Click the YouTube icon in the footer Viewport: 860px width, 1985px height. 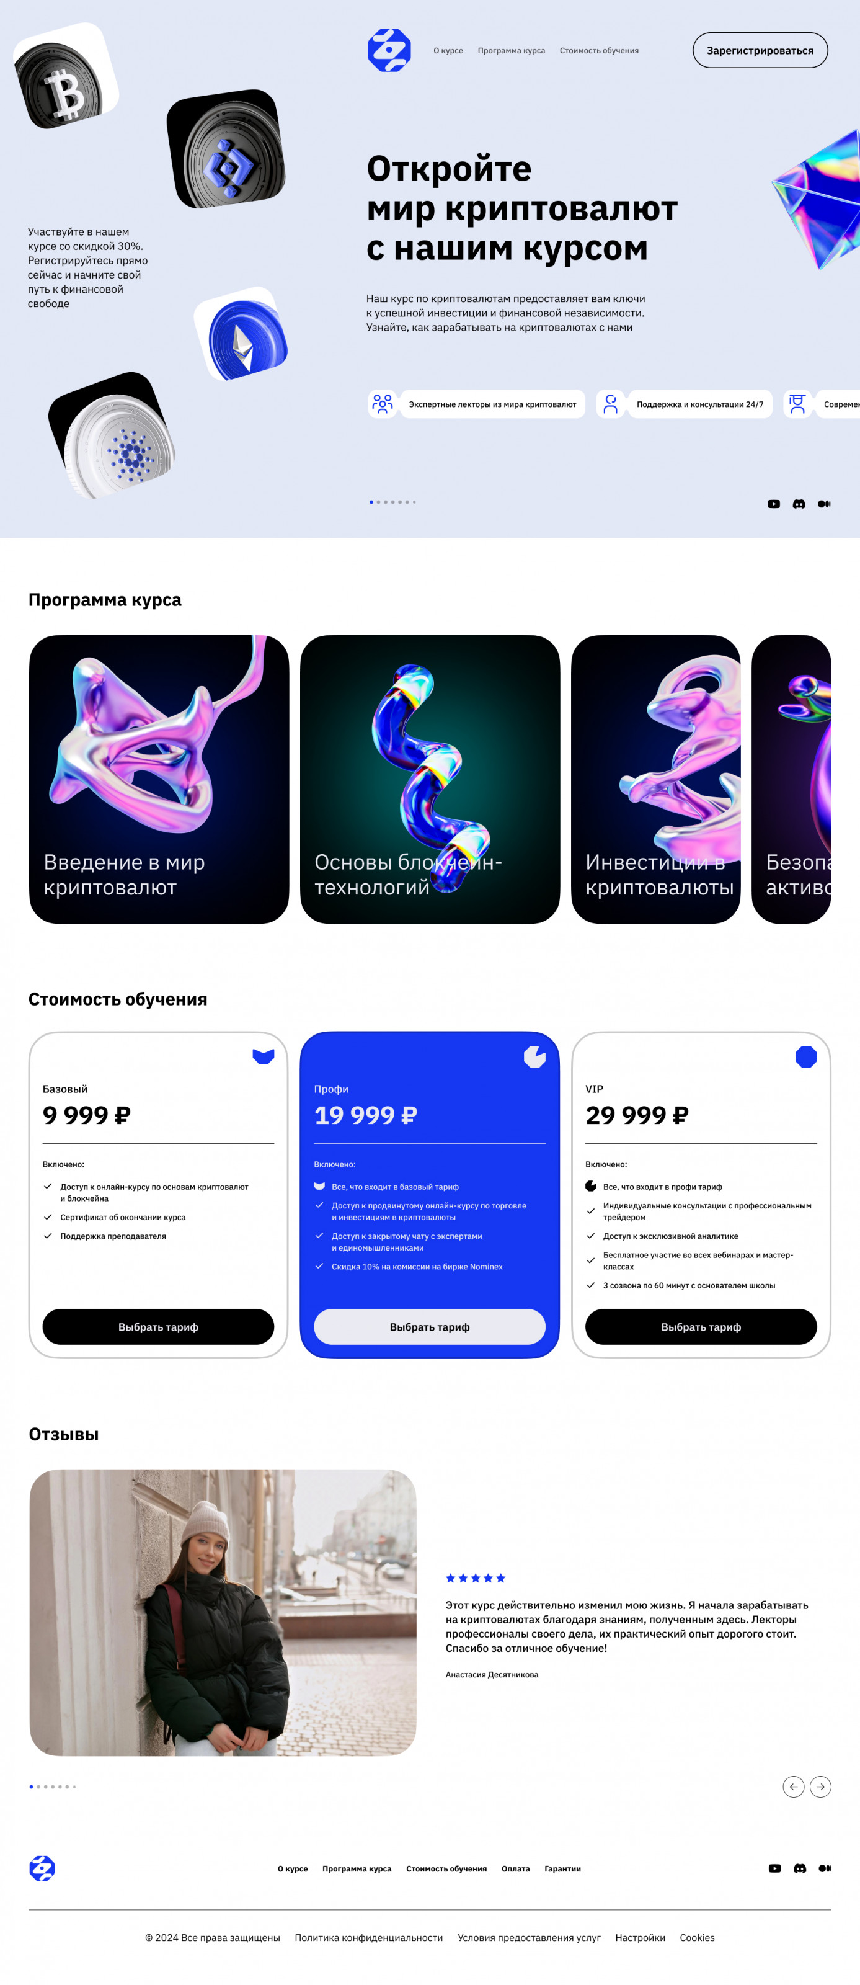pos(774,1868)
